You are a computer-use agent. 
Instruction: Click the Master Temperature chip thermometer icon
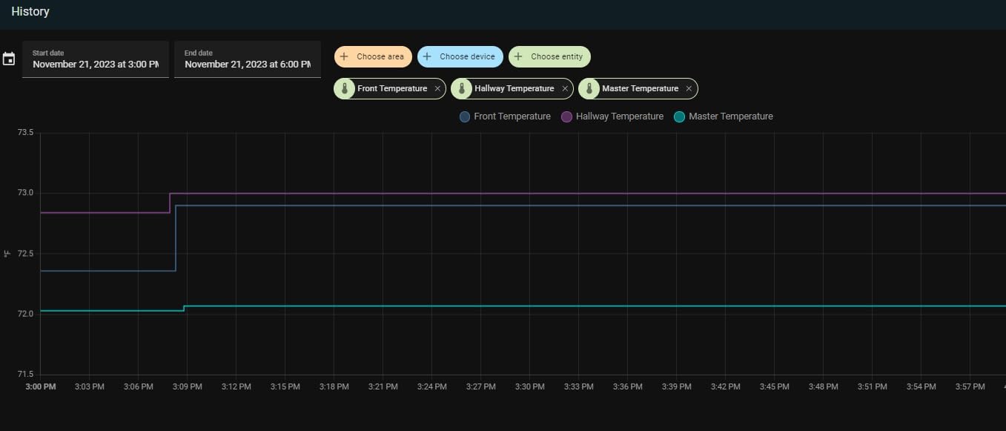point(589,89)
